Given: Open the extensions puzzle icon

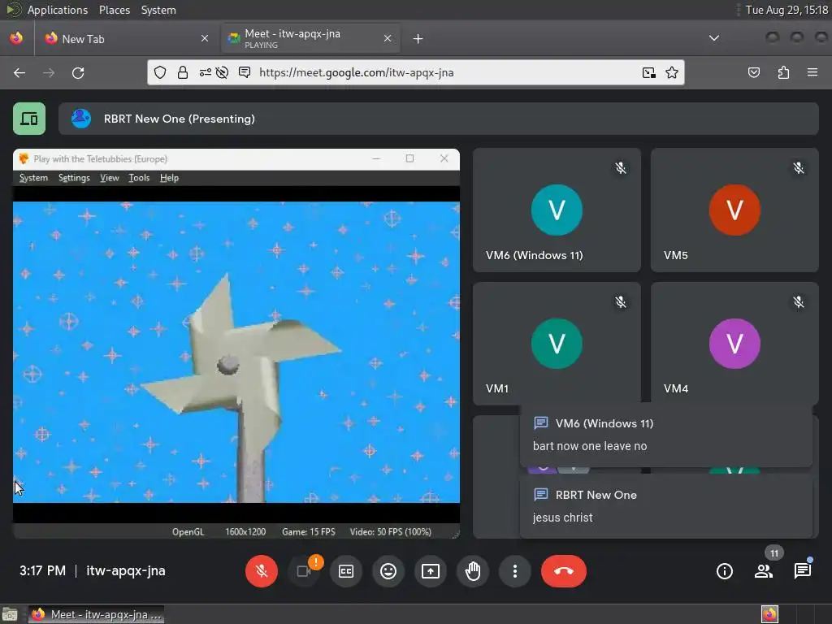Looking at the screenshot, I should point(783,72).
